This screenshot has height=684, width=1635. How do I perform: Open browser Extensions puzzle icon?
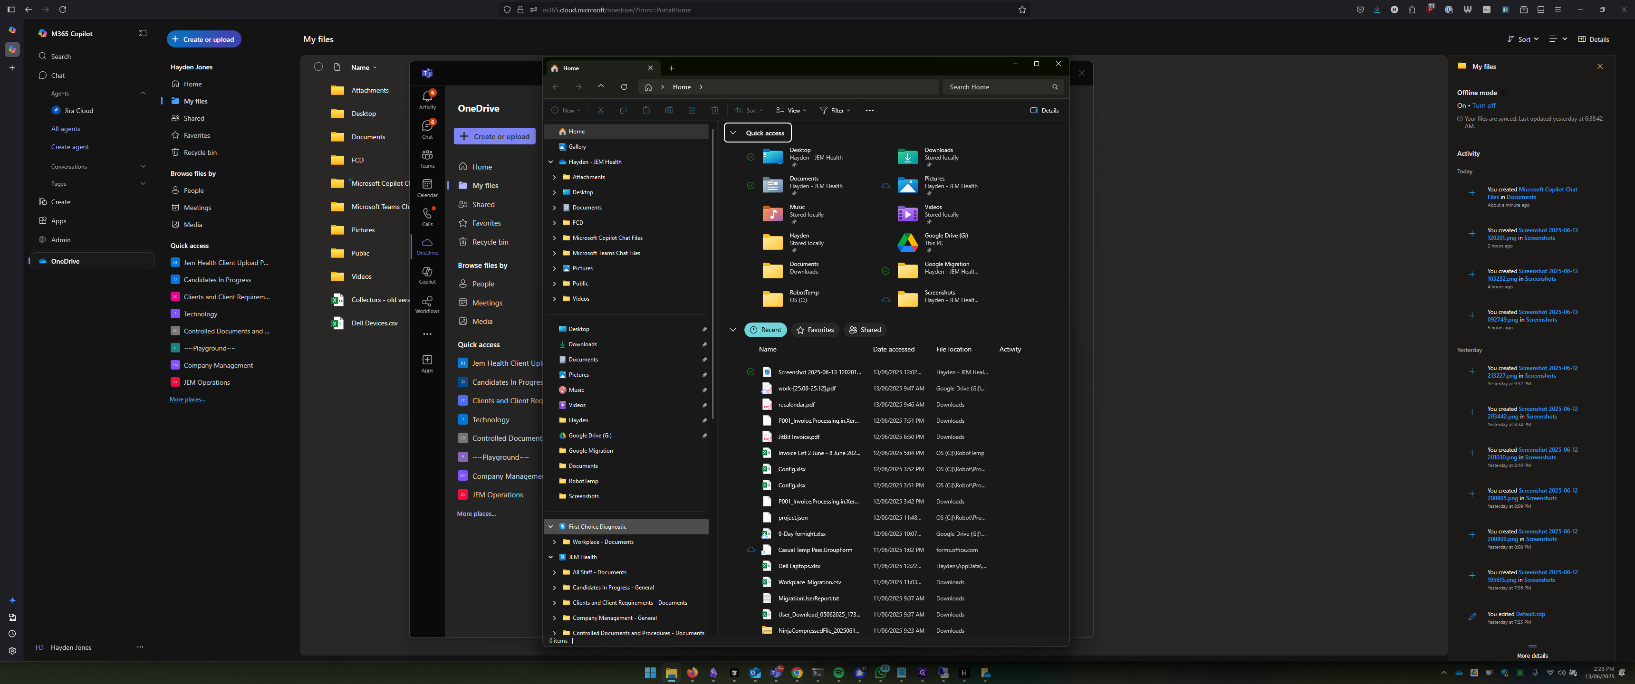click(1412, 9)
